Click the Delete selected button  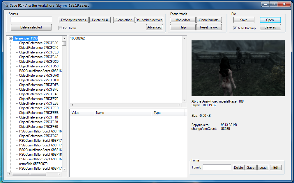(x=31, y=27)
